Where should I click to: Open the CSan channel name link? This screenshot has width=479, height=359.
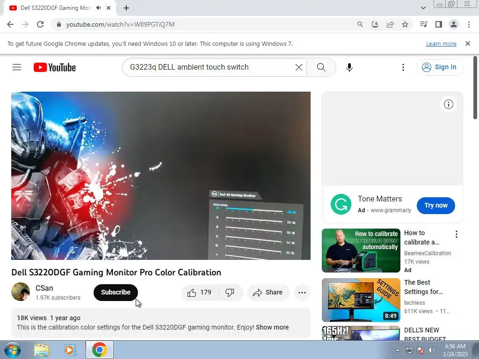click(44, 288)
